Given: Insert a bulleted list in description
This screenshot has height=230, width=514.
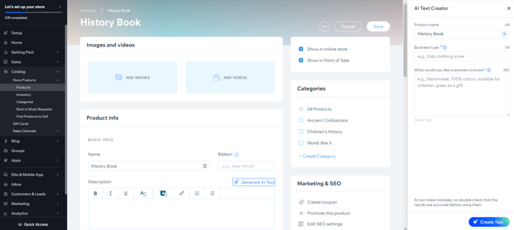Looking at the screenshot, I should (197, 193).
